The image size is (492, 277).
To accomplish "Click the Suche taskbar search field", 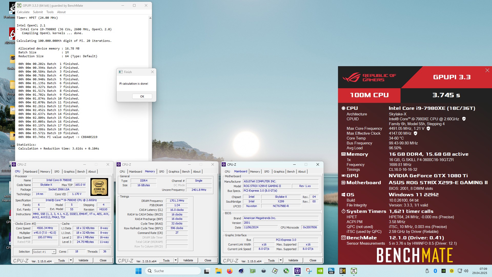I will 173,271.
